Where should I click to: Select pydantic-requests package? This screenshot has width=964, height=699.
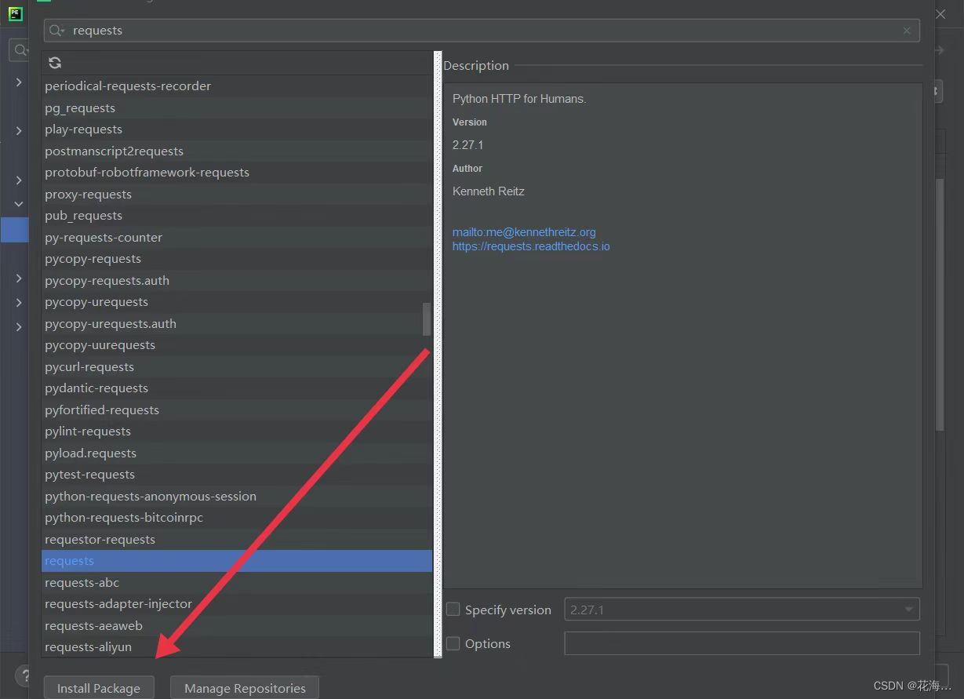point(237,388)
